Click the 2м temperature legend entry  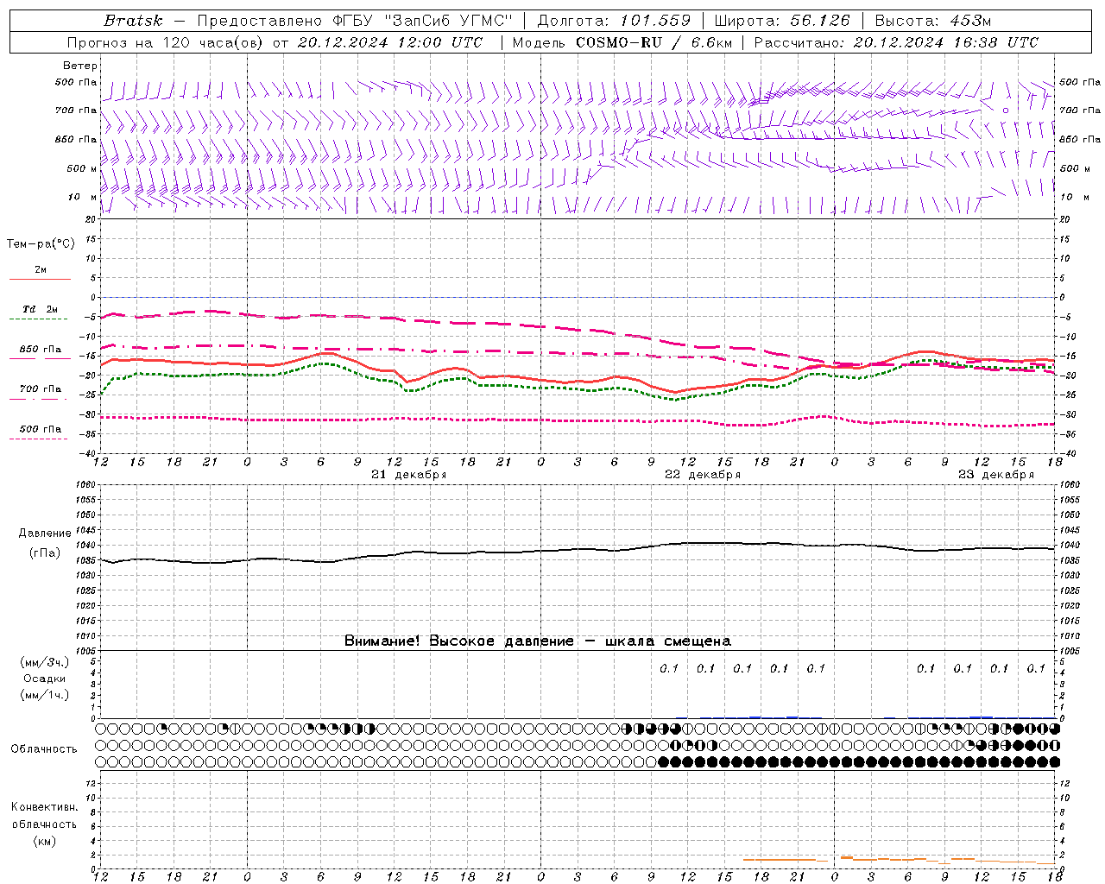point(41,269)
